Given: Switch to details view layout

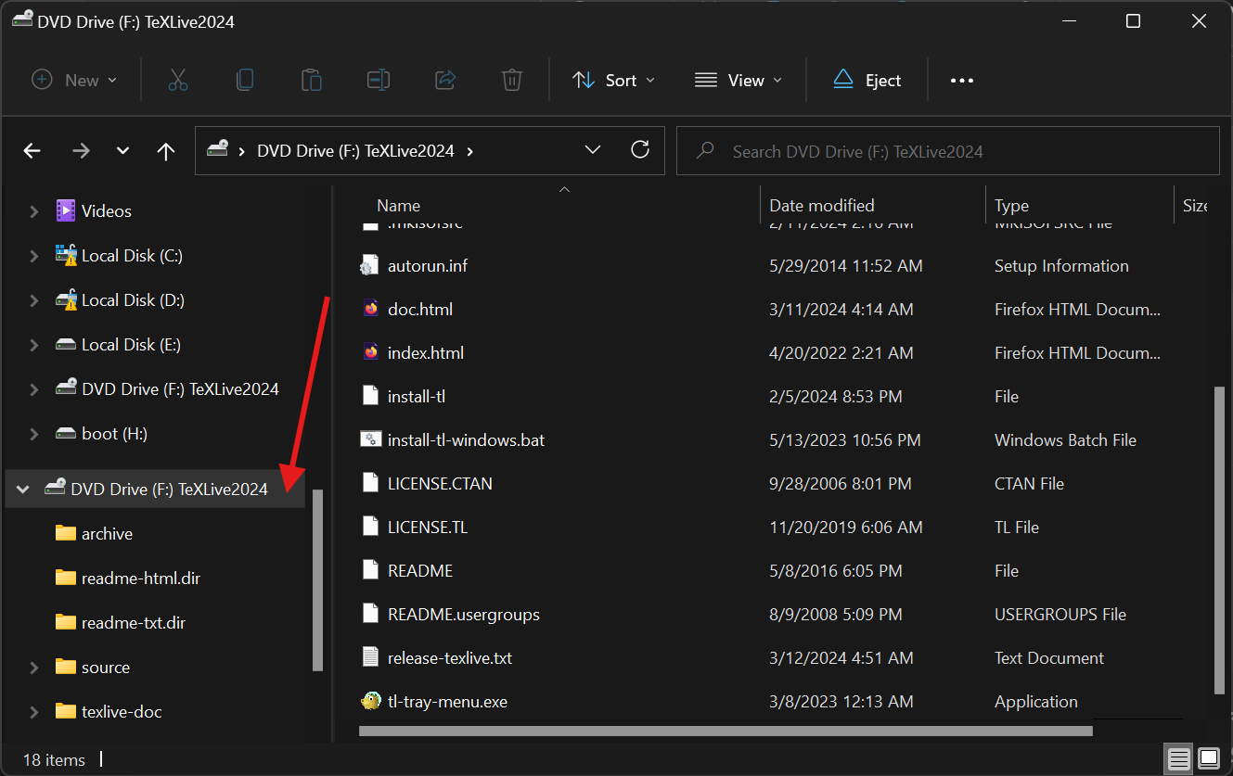Looking at the screenshot, I should click(x=1179, y=759).
